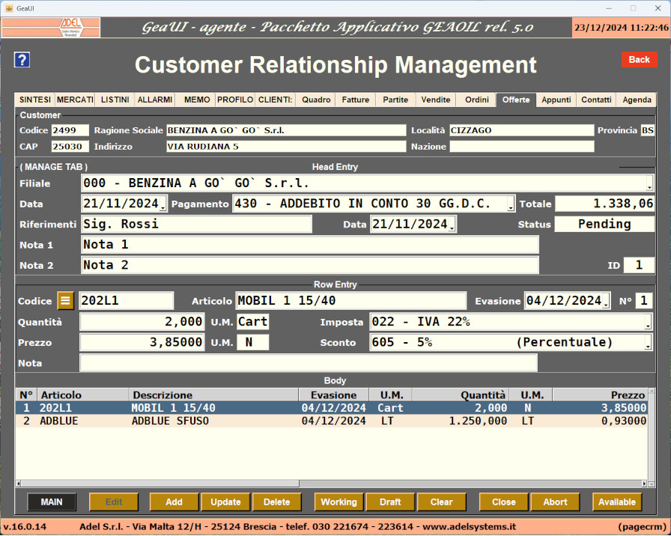This screenshot has width=671, height=536.
Task: Click the Prezzo column header
Action: coord(600,395)
